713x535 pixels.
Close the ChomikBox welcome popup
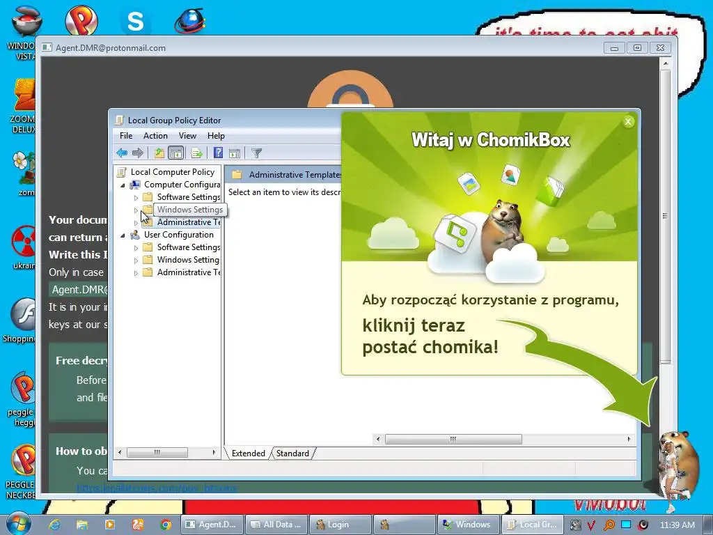tap(628, 121)
